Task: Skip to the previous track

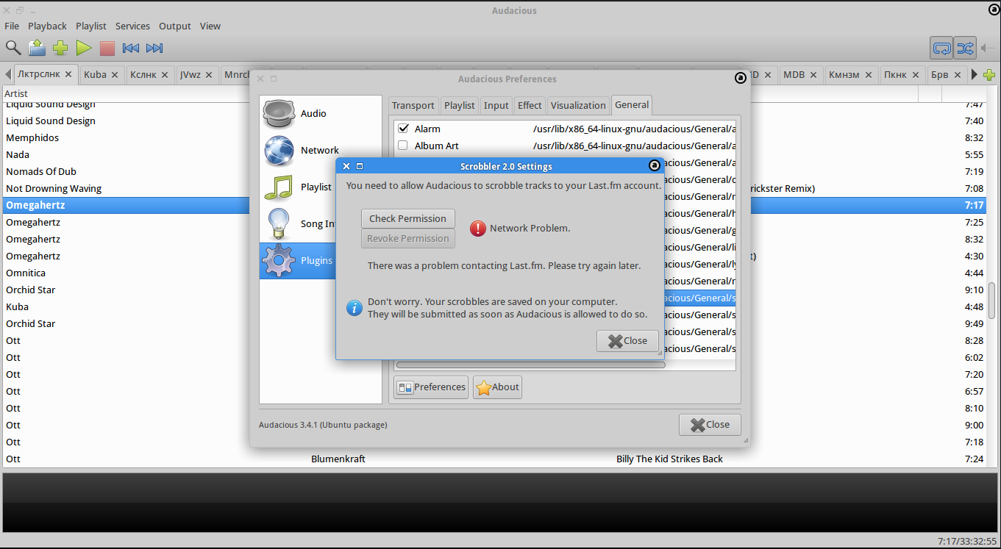Action: click(131, 48)
